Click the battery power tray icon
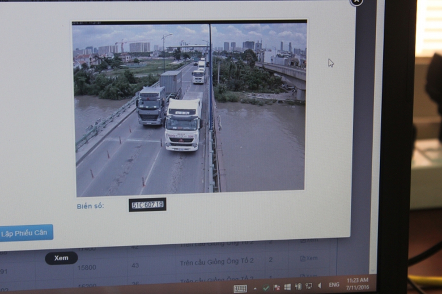 pos(298,287)
